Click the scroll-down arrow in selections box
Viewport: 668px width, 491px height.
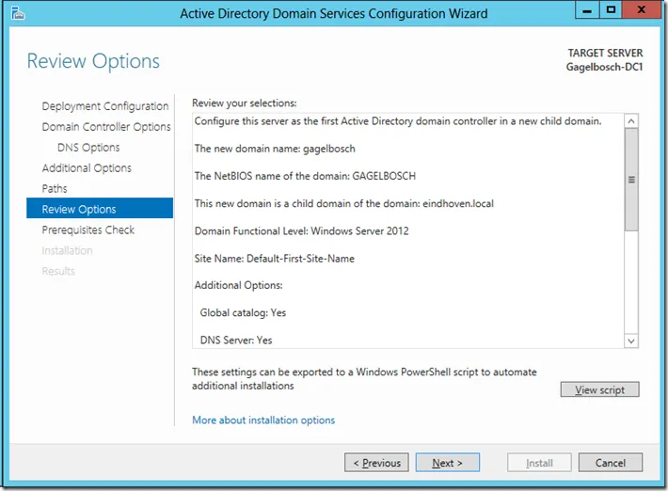631,341
